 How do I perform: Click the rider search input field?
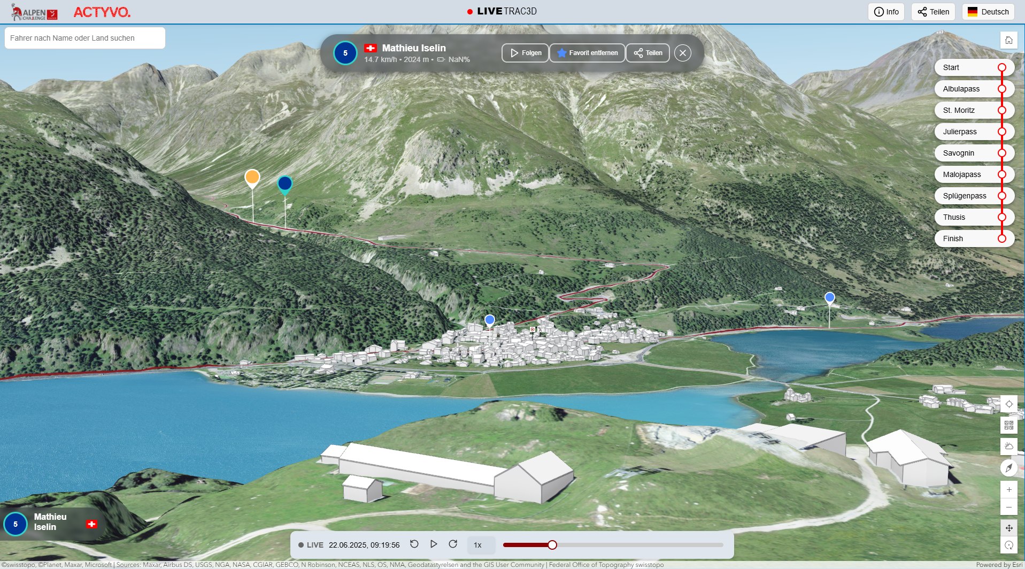85,38
